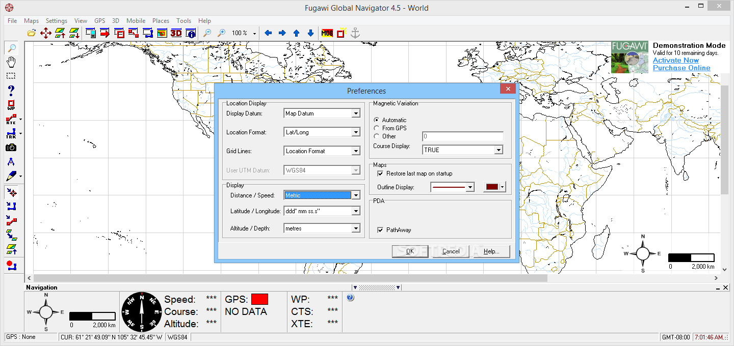Click the Help... button in Preferences

pos(491,251)
